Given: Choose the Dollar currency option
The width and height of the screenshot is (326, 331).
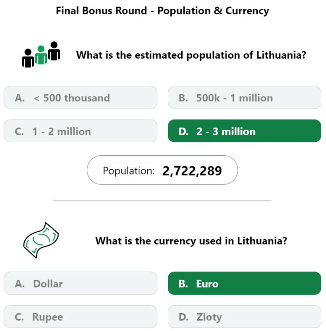Looking at the screenshot, I should (80, 283).
